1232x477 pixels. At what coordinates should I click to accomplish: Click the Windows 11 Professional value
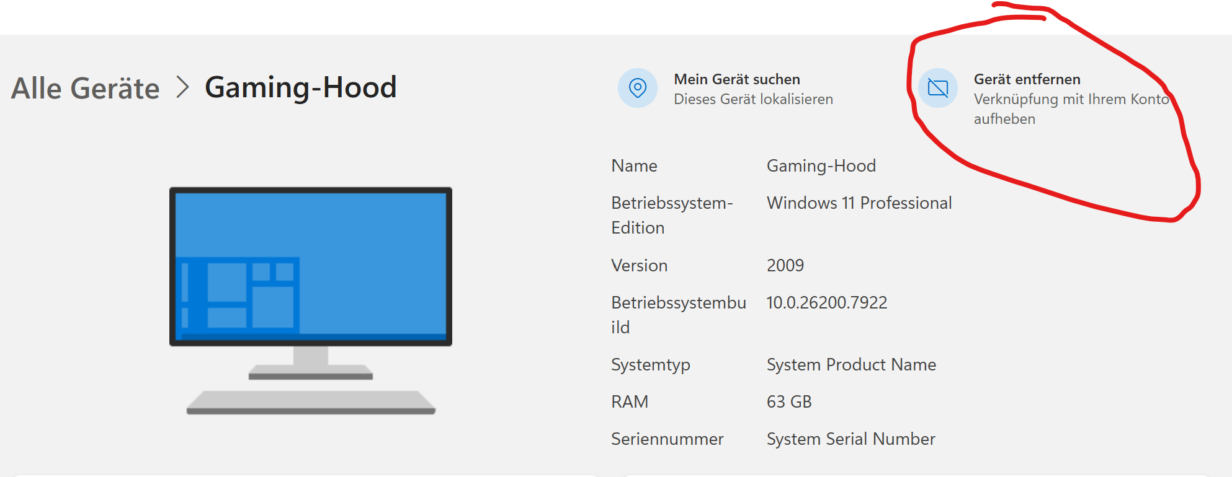[859, 203]
